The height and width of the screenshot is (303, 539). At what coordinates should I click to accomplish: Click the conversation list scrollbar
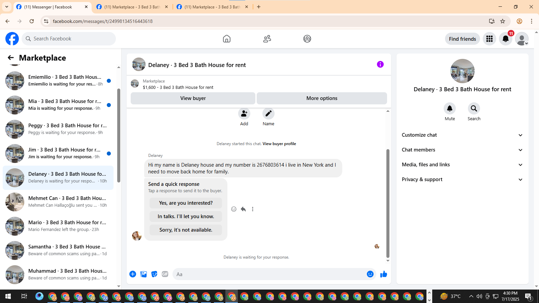(119, 135)
